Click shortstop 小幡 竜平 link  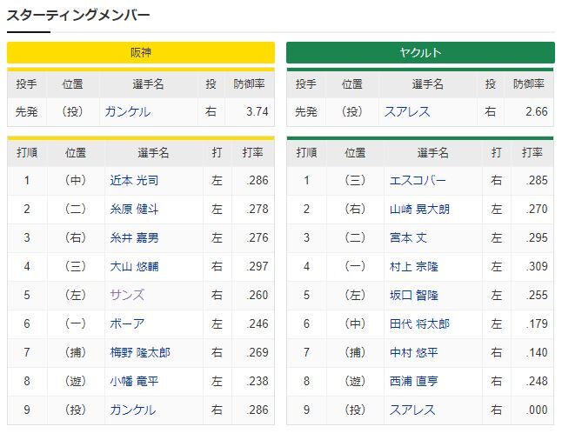click(x=134, y=381)
